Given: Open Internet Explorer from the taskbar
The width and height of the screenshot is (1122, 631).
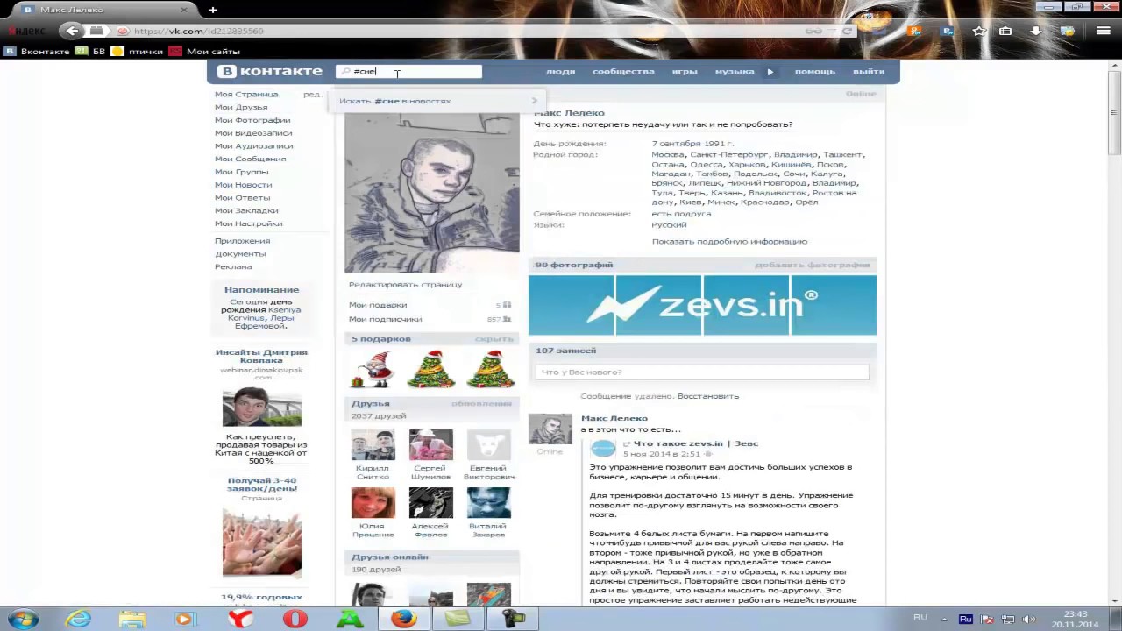Looking at the screenshot, I should click(x=78, y=619).
